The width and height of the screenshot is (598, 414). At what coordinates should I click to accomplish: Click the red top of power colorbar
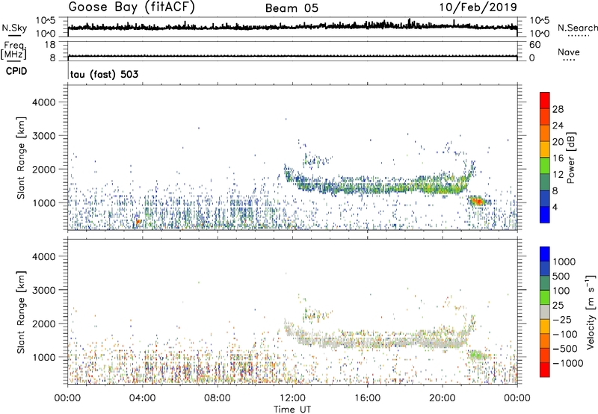(x=545, y=100)
